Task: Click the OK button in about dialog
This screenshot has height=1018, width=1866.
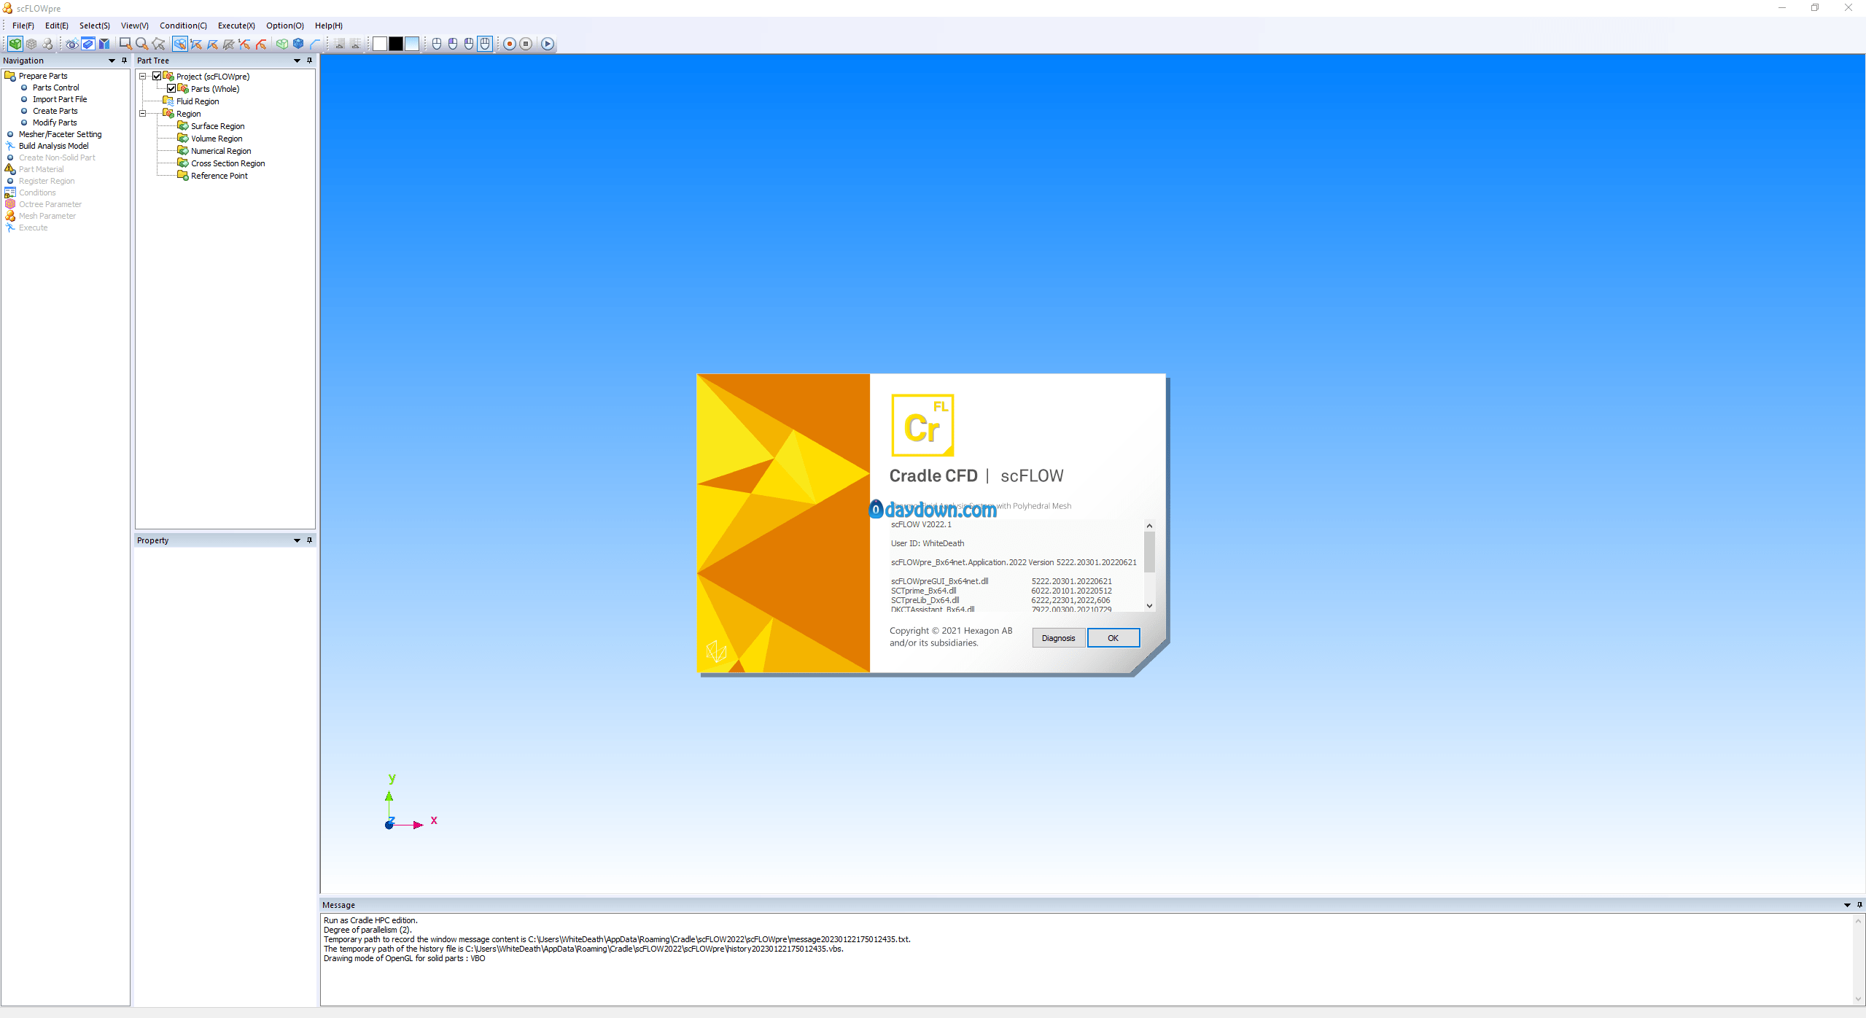Action: point(1113,638)
